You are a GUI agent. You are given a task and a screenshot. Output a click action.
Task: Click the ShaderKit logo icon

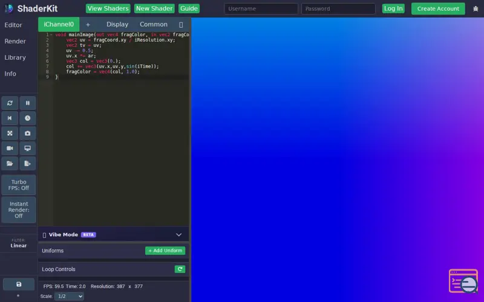click(8, 8)
